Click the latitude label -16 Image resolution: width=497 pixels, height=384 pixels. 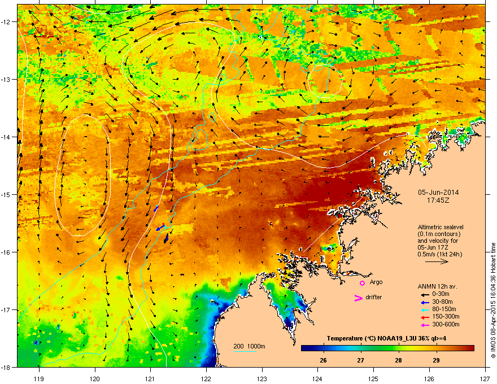[x=6, y=252]
